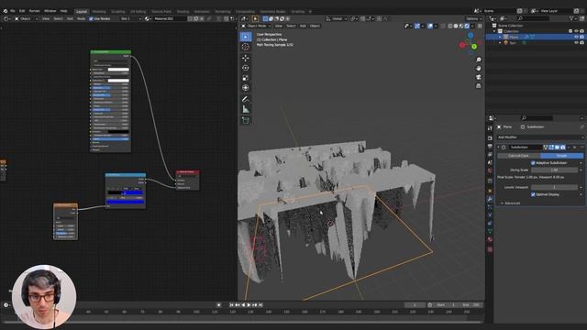The height and width of the screenshot is (330, 587).
Task: Open the Physics properties tab
Action: (490, 215)
